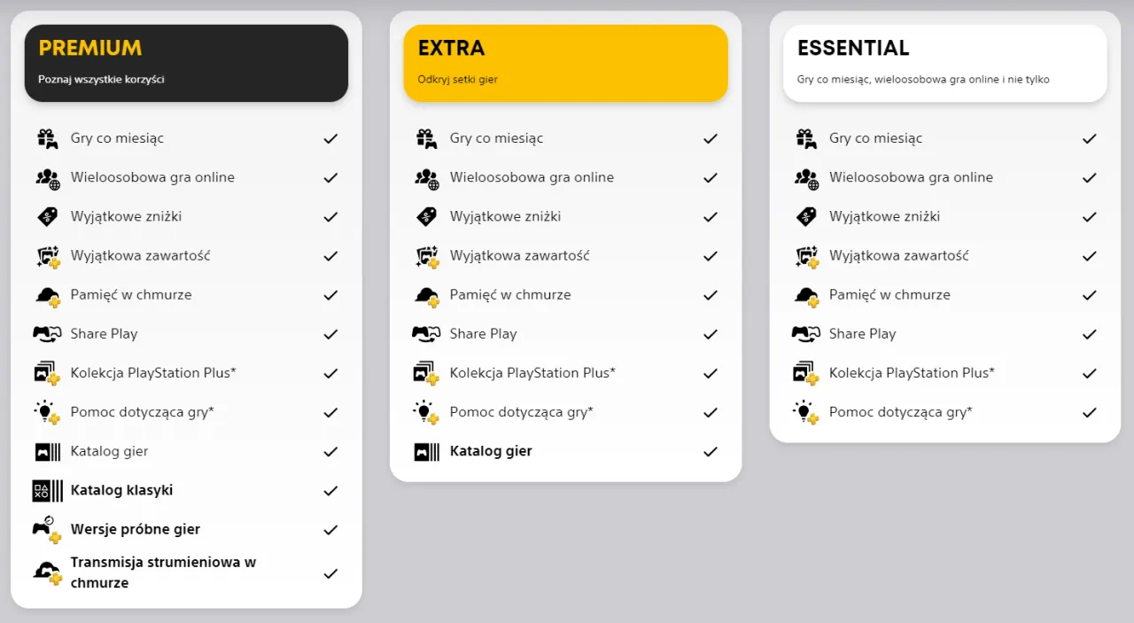Click Kolekcja PlayStation Plus label in Essential
This screenshot has height=623, width=1134.
(911, 373)
